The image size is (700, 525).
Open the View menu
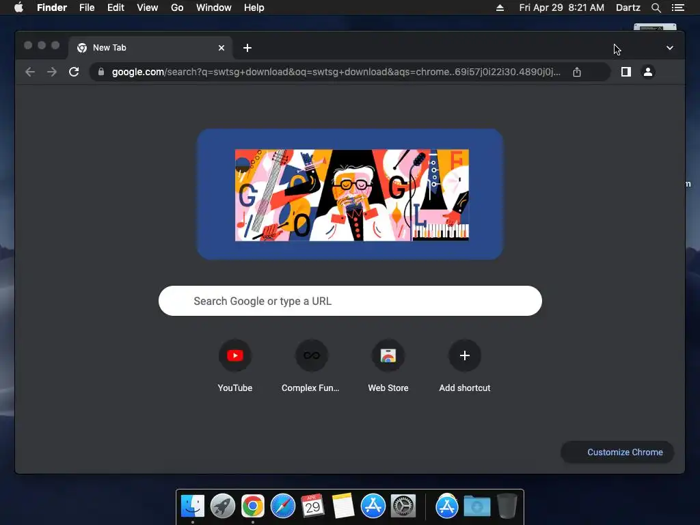pos(148,8)
